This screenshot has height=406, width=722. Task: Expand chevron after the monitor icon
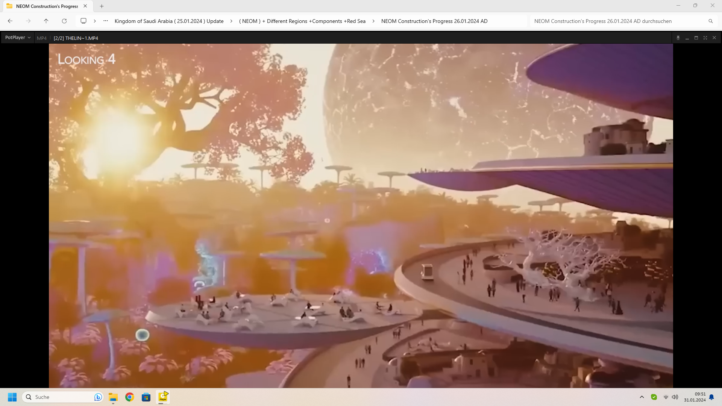point(95,21)
